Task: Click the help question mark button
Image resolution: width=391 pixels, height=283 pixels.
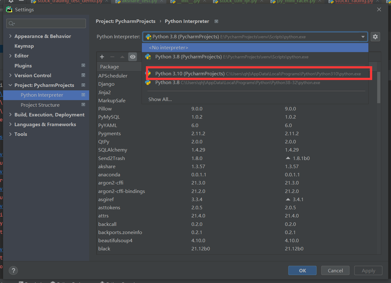Action: click(x=13, y=270)
